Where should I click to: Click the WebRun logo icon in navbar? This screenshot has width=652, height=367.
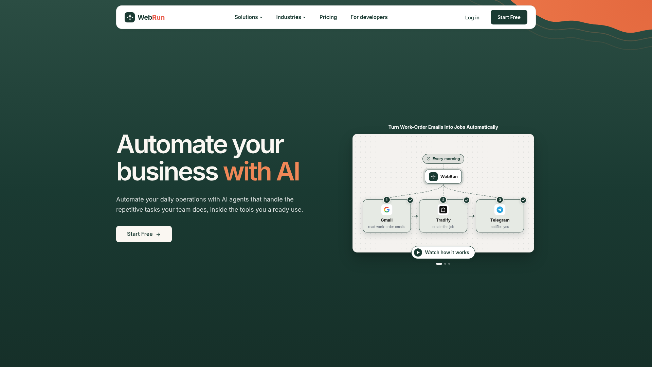[x=130, y=17]
